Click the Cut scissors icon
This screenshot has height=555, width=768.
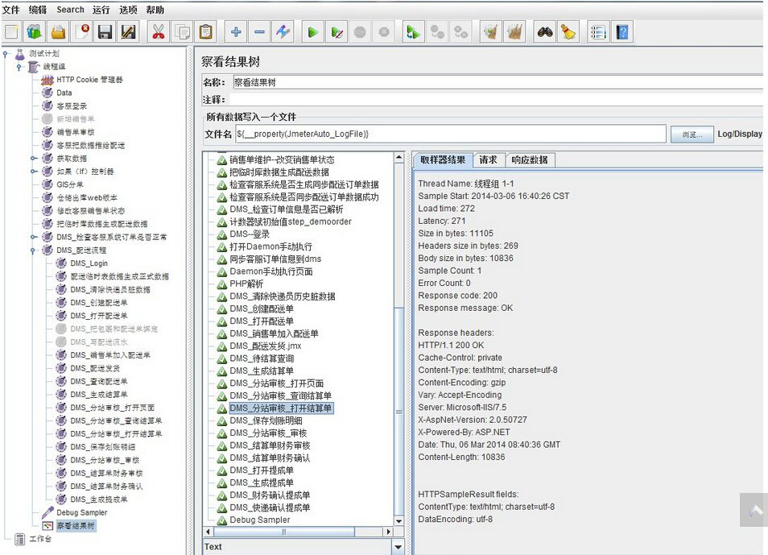point(158,32)
